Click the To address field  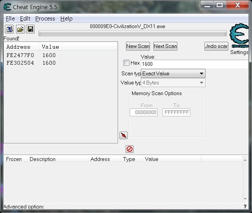pos(177,112)
